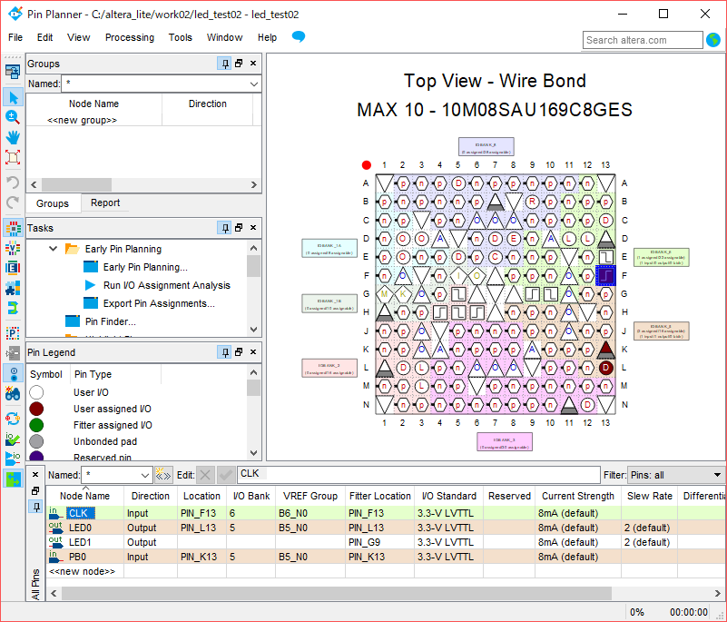The width and height of the screenshot is (727, 622).
Task: Click the User assigned I/O legend swatch
Action: pyautogui.click(x=36, y=409)
